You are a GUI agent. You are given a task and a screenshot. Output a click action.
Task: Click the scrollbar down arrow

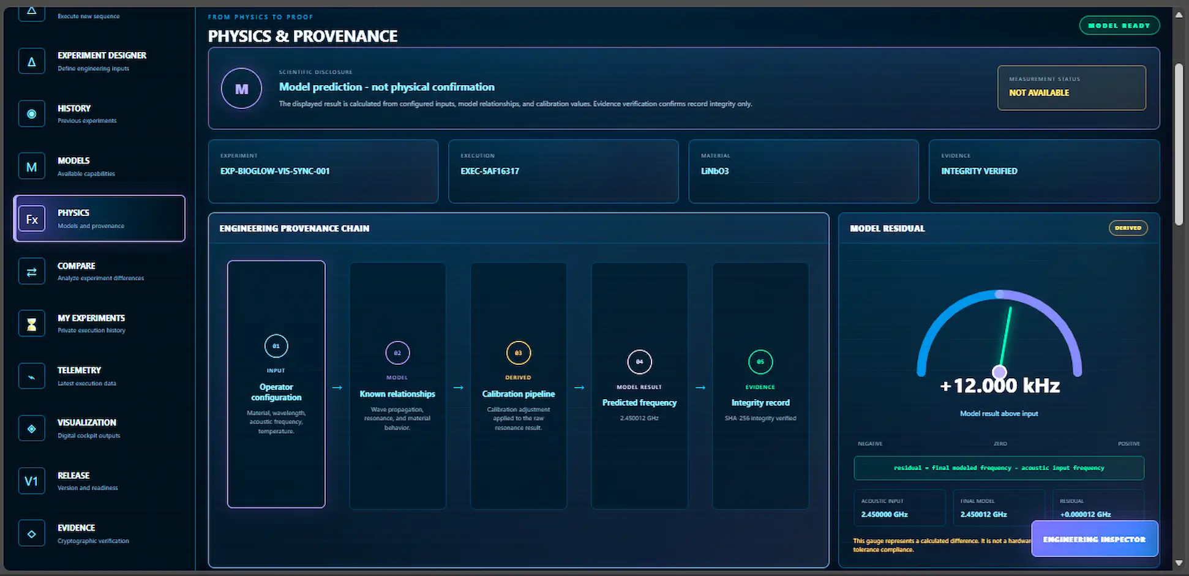tap(1179, 563)
